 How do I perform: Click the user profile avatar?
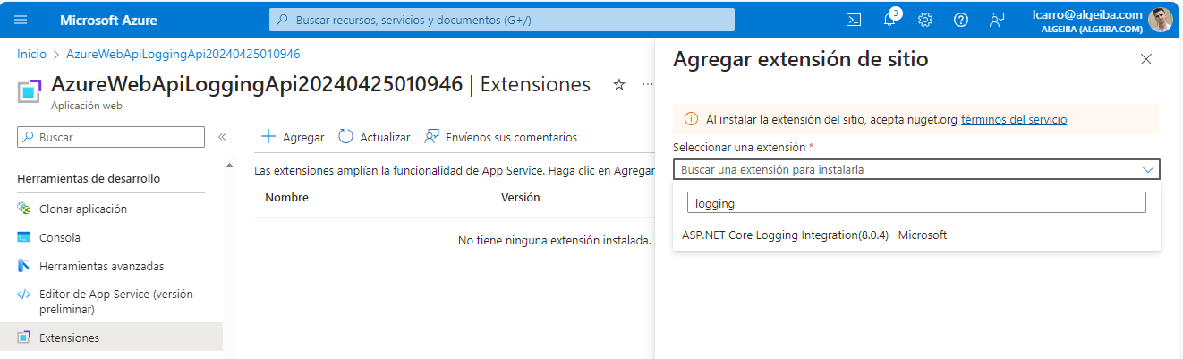point(1161,20)
